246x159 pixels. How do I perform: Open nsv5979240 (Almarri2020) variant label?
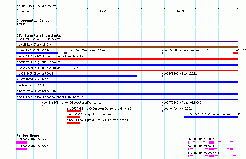182,103
